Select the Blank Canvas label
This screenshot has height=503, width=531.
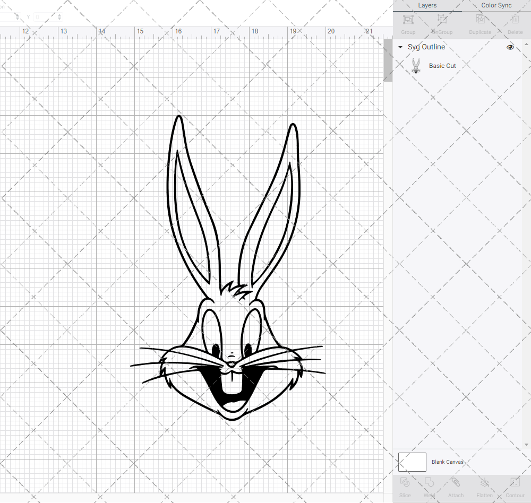tap(447, 462)
